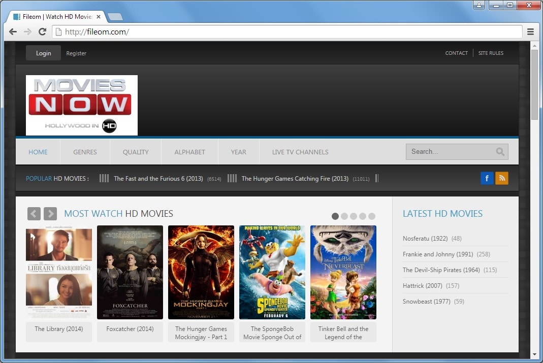Click The Library (2014) title
Image resolution: width=543 pixels, height=363 pixels.
59,329
